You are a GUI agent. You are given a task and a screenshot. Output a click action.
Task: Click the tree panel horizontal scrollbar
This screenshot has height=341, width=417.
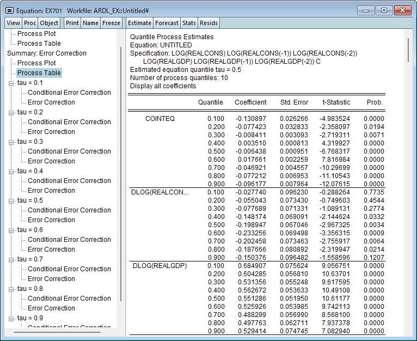(x=57, y=332)
